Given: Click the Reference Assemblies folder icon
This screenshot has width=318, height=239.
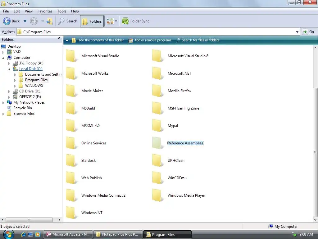Looking at the screenshot, I should tap(157, 143).
